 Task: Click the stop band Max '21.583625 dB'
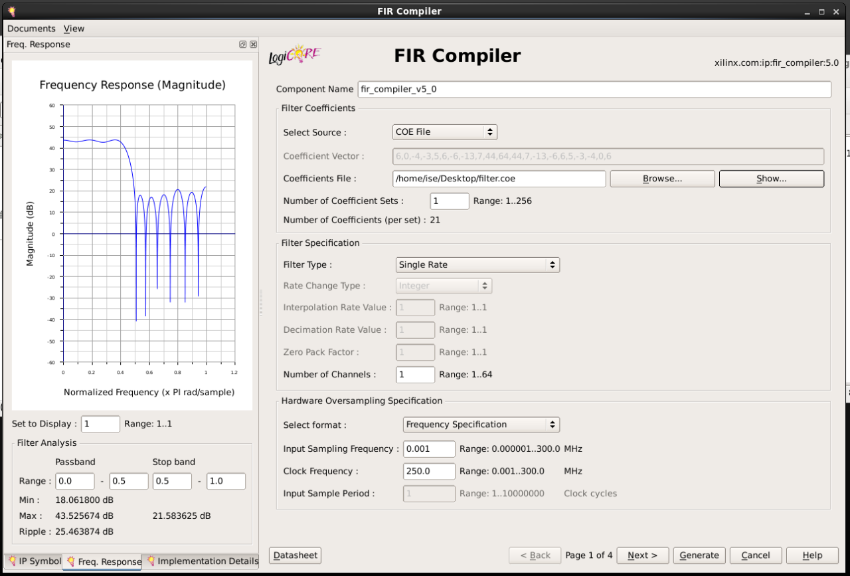coord(182,516)
